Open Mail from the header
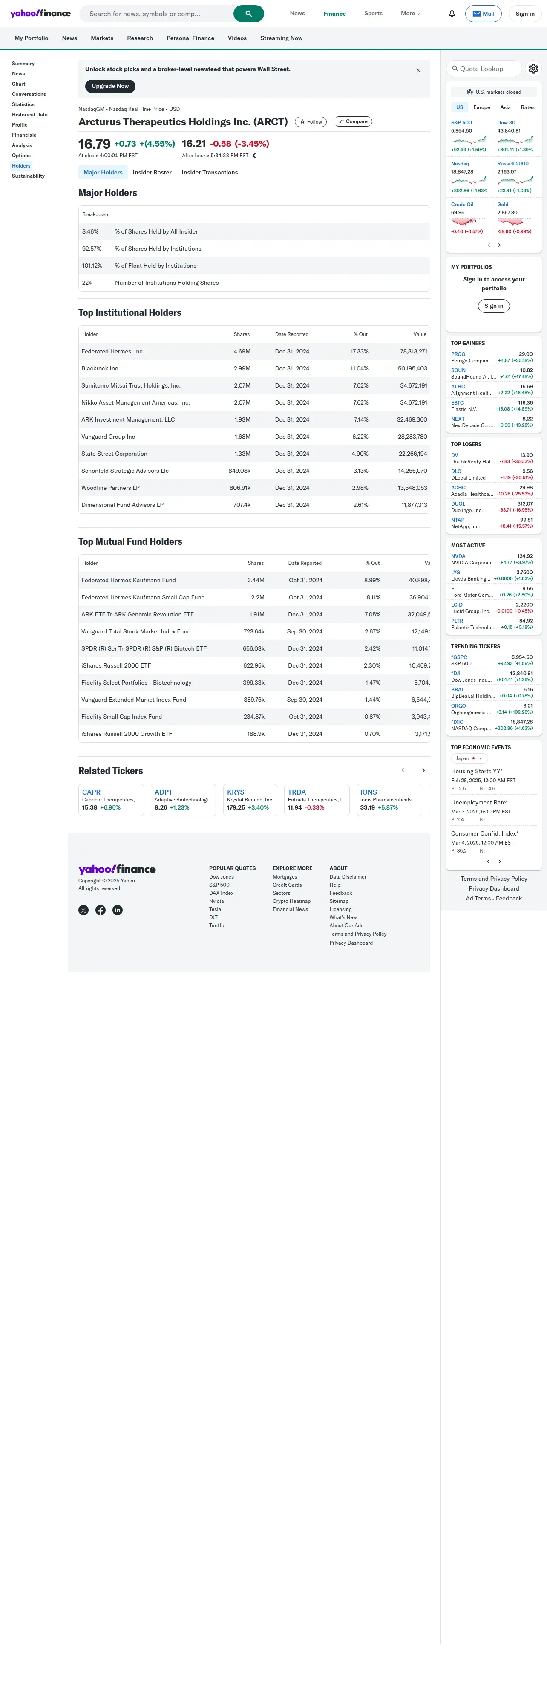 coord(483,14)
